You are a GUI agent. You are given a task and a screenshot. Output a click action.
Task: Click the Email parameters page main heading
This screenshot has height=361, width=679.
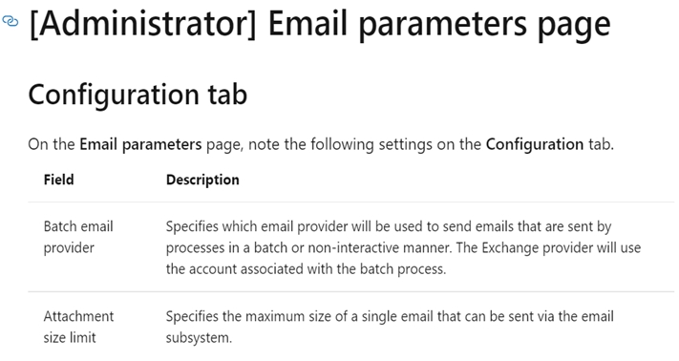(320, 25)
